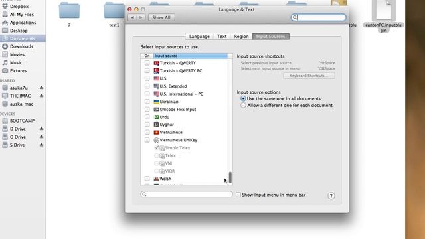Click the Turkish QWERTY PC flag icon

click(x=157, y=71)
